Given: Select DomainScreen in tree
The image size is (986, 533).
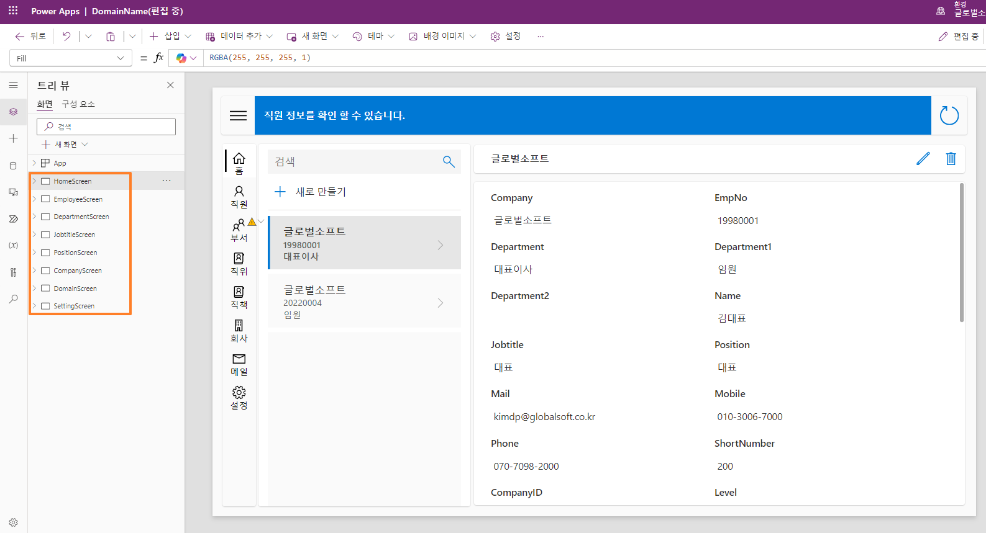Looking at the screenshot, I should pos(75,289).
